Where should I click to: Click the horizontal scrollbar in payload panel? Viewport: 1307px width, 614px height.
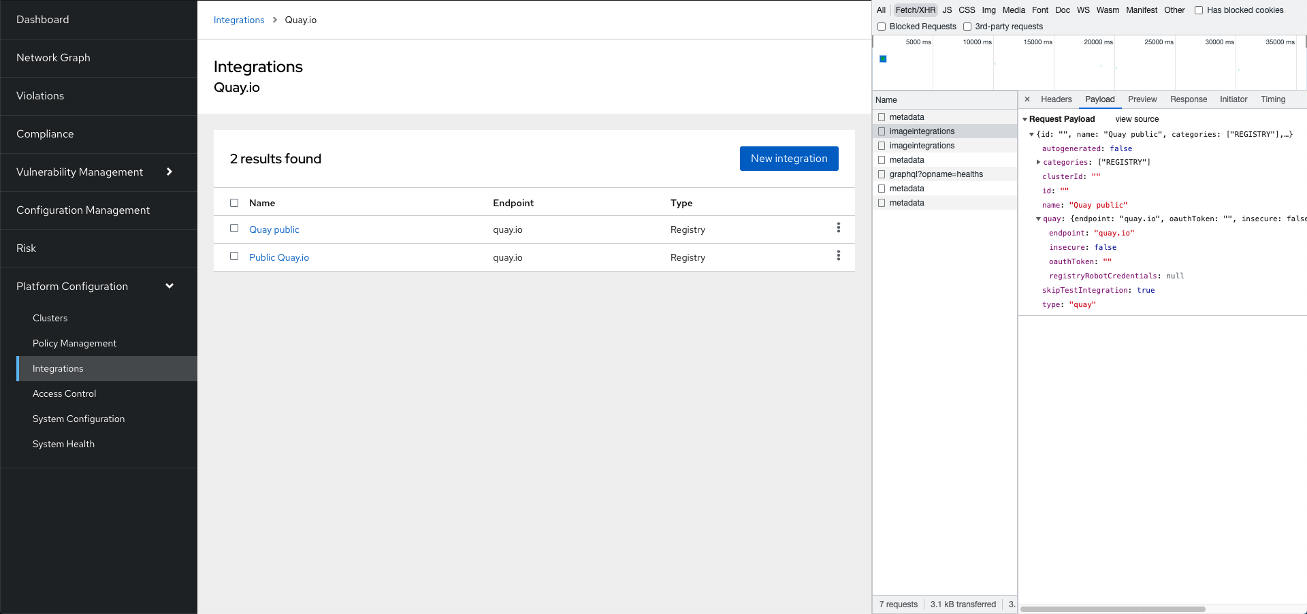coord(1112,609)
